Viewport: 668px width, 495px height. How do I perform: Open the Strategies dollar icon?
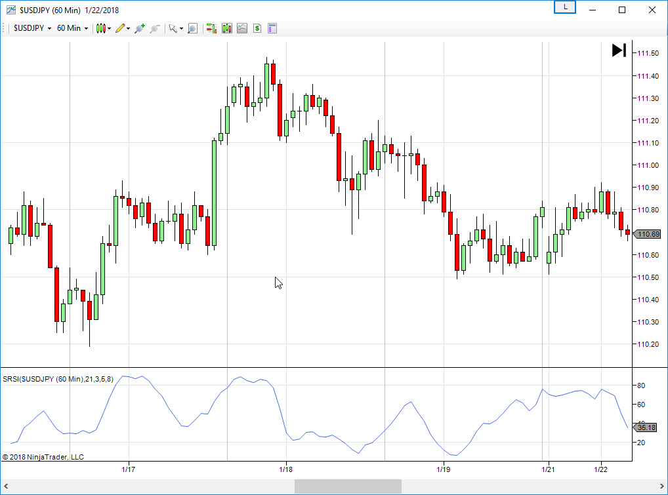point(257,28)
